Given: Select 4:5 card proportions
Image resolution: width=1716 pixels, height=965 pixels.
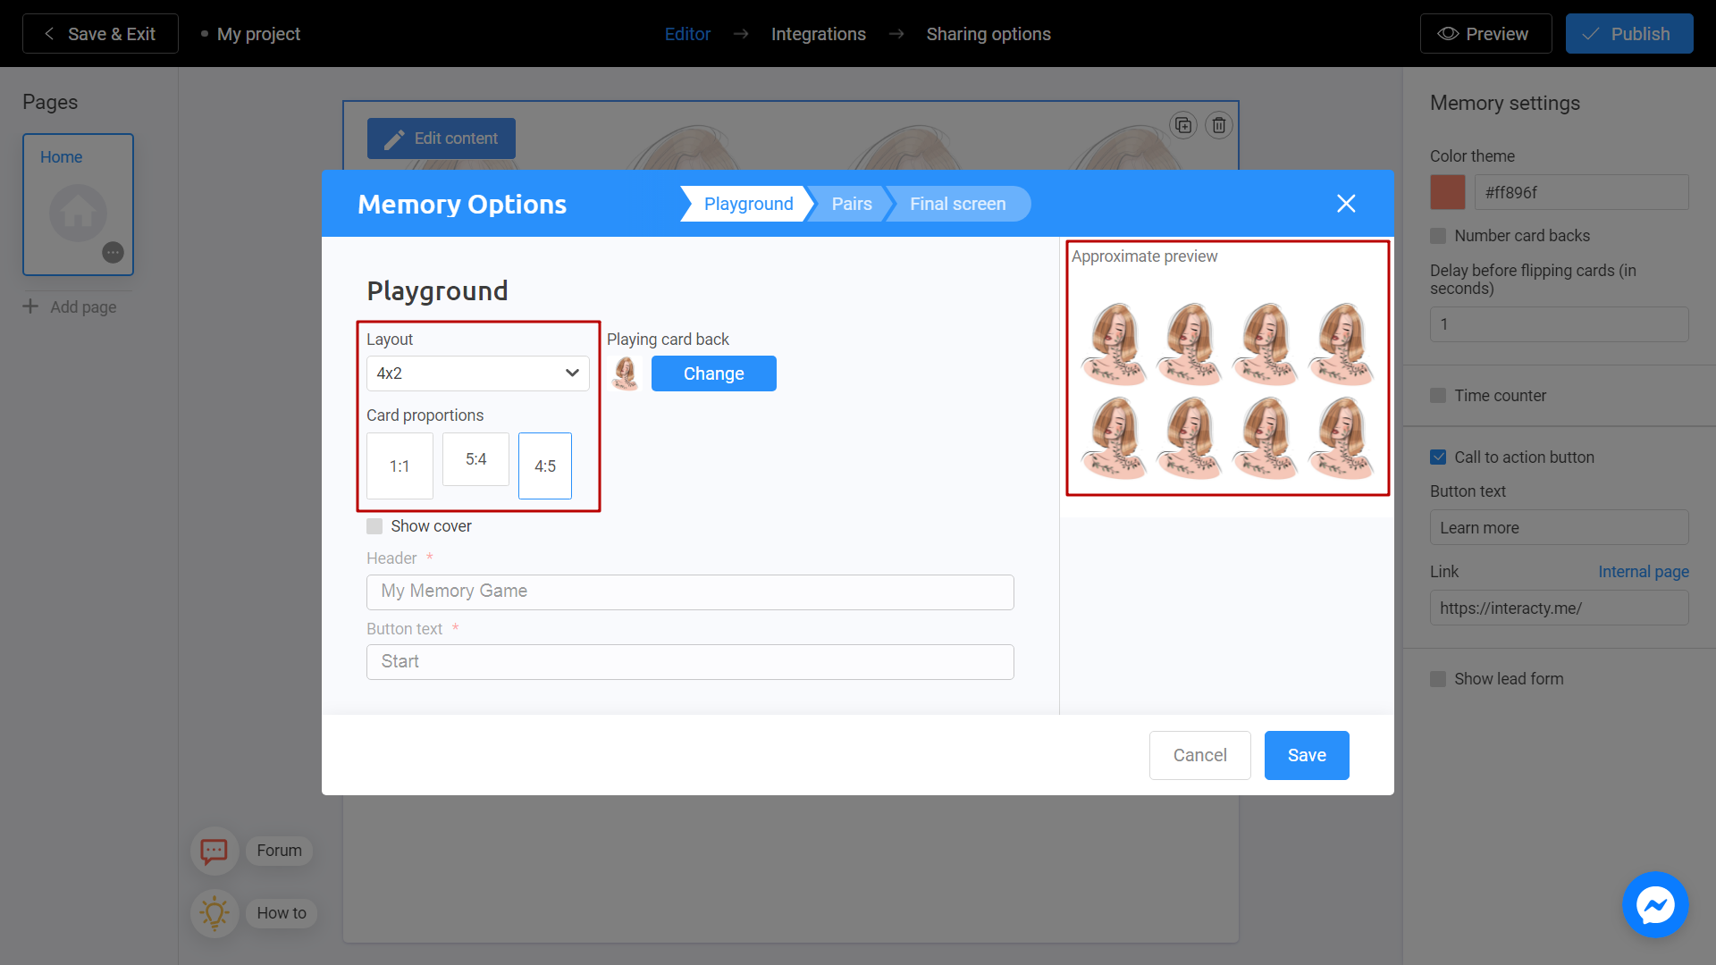Looking at the screenshot, I should [545, 466].
